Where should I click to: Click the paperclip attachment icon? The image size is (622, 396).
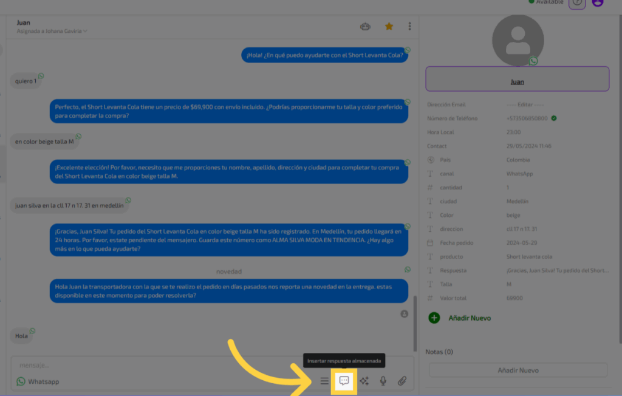coord(402,381)
